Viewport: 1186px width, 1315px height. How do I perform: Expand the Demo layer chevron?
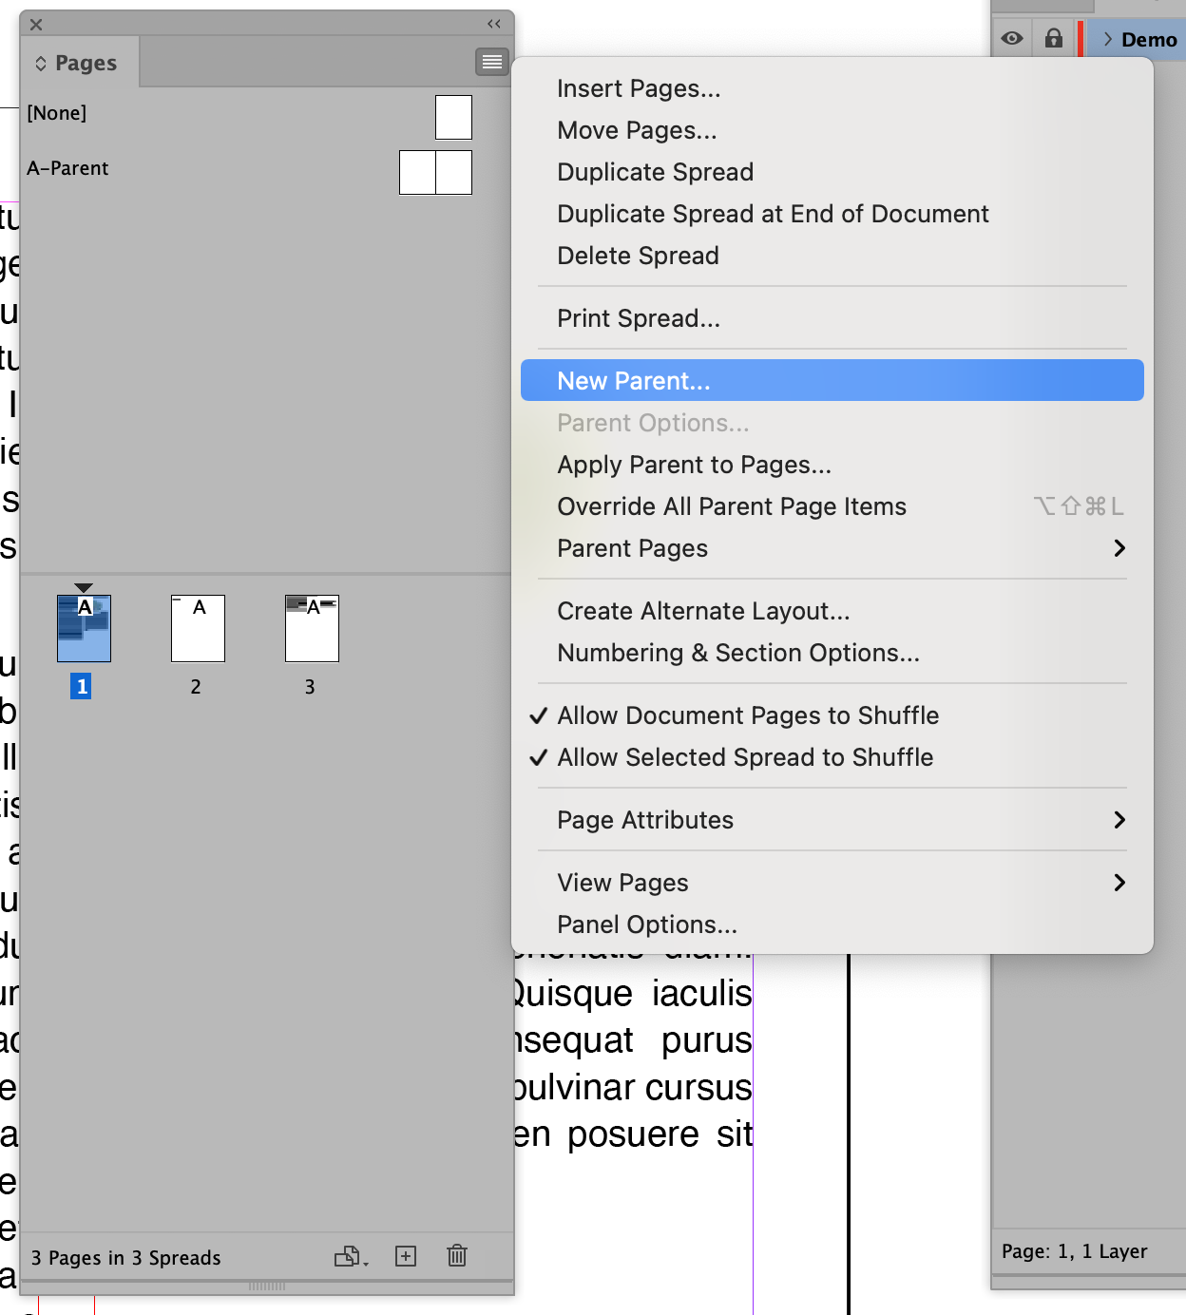1108,39
